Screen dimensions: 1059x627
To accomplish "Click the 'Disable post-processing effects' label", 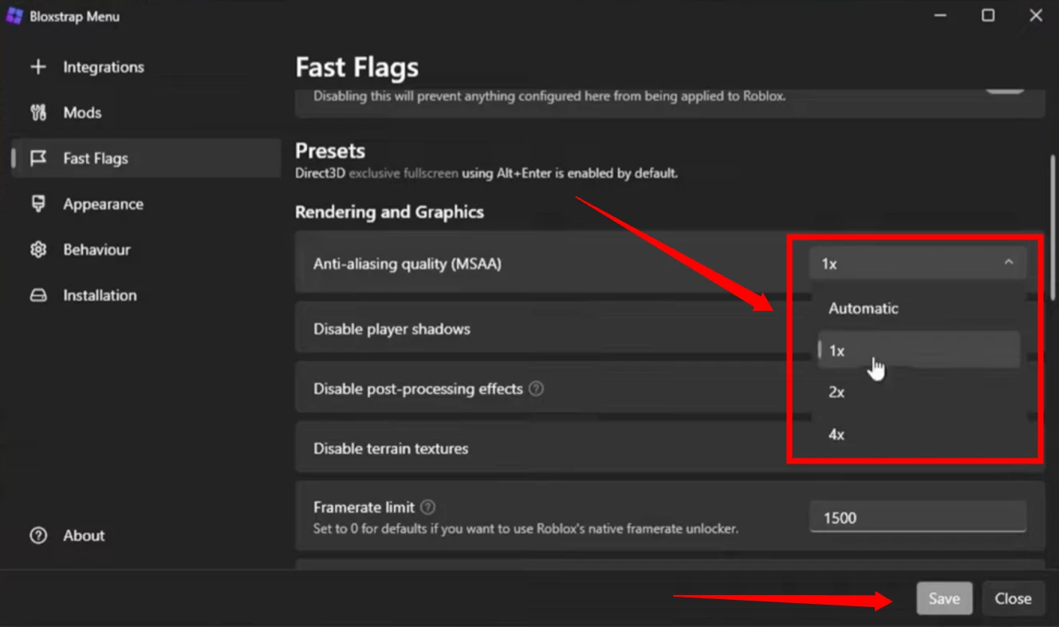I will coord(418,389).
